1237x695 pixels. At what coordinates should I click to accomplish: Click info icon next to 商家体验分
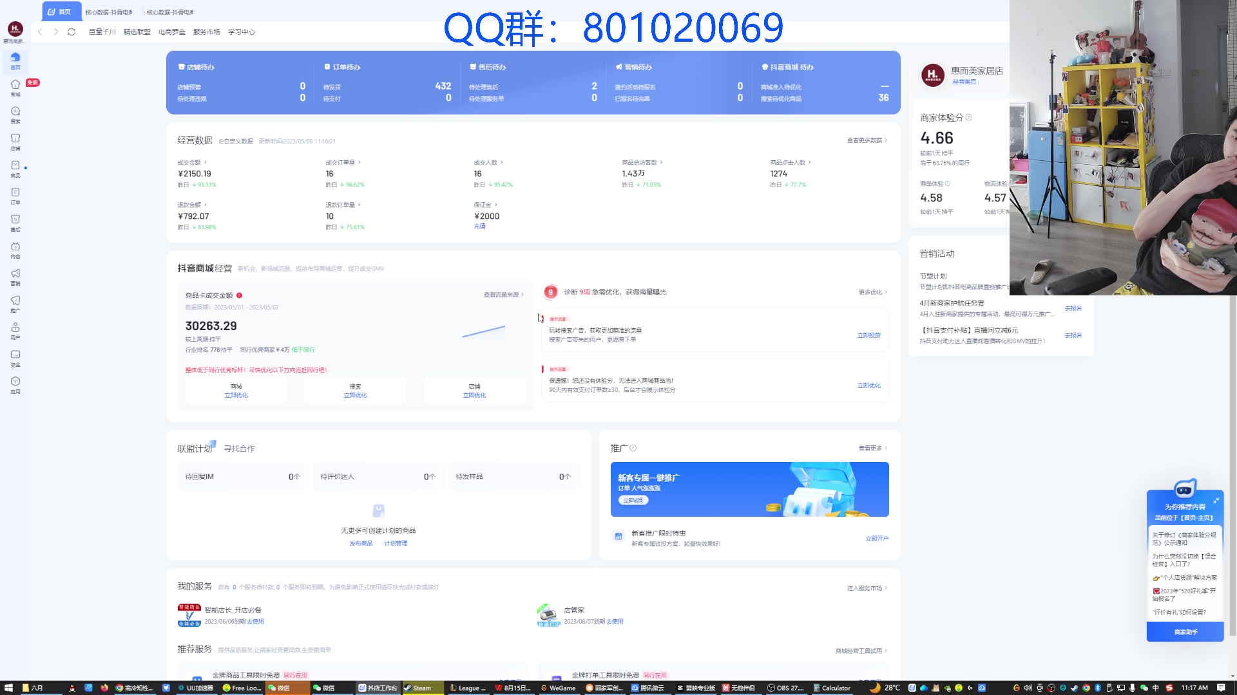point(969,117)
